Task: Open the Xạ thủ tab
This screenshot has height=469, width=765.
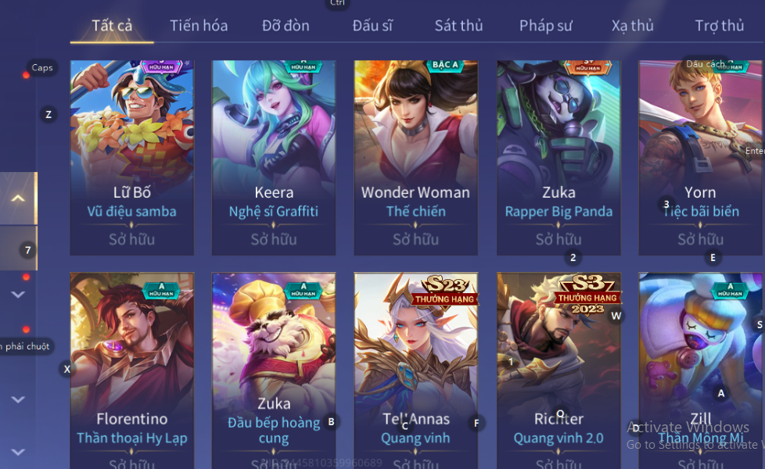Action: point(632,25)
